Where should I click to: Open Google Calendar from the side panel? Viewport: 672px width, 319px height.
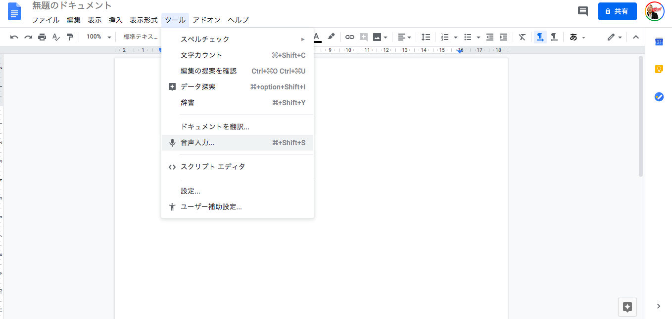coord(659,42)
